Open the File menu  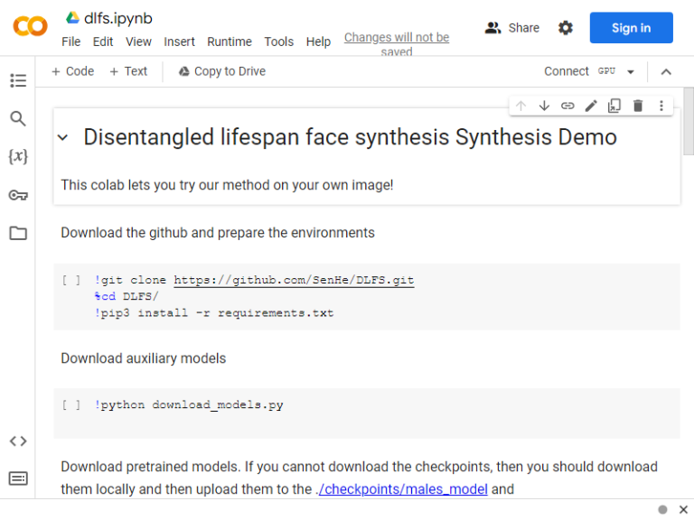coord(70,42)
